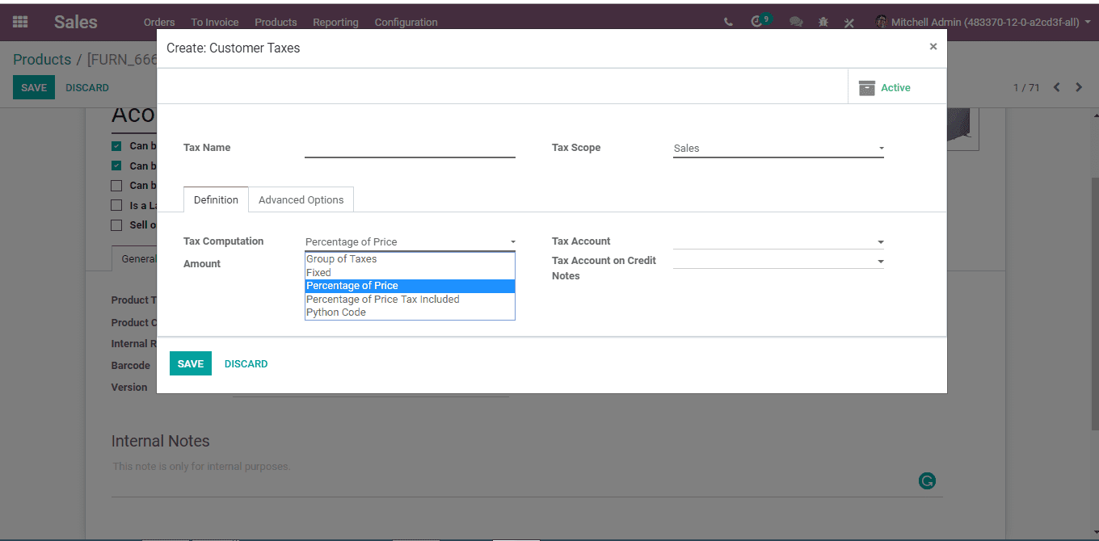The image size is (1099, 541).
Task: Click the developer tools wrench icon
Action: pos(849,23)
